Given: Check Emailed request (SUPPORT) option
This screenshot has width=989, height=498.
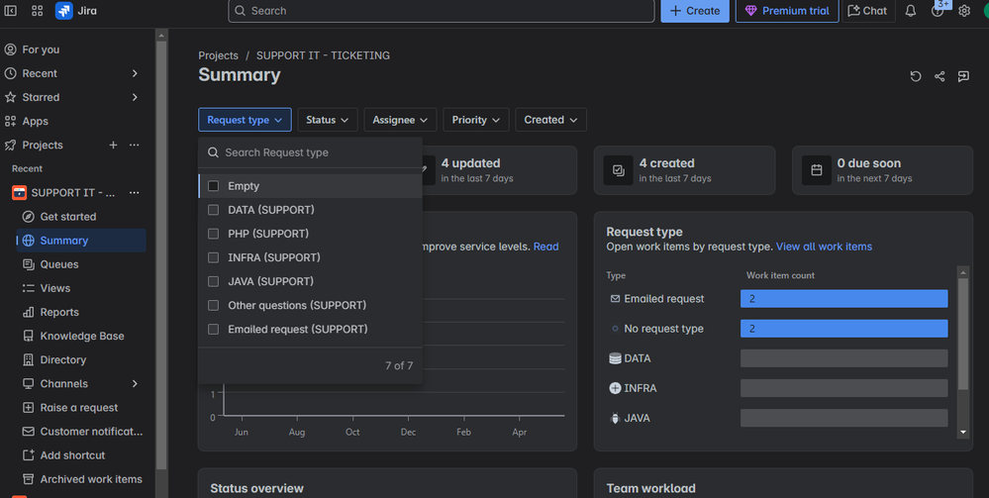Looking at the screenshot, I should click(213, 330).
